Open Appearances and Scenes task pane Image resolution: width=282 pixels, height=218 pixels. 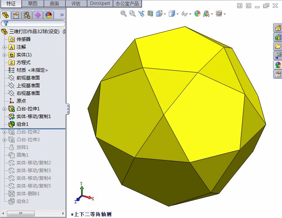[278, 65]
